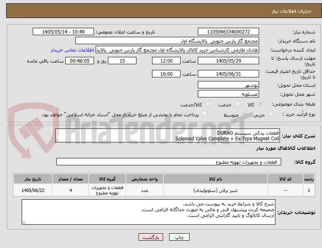The height and width of the screenshot is (248, 322).
Task: Click the general description box with DURAG text
Action: click(x=168, y=135)
